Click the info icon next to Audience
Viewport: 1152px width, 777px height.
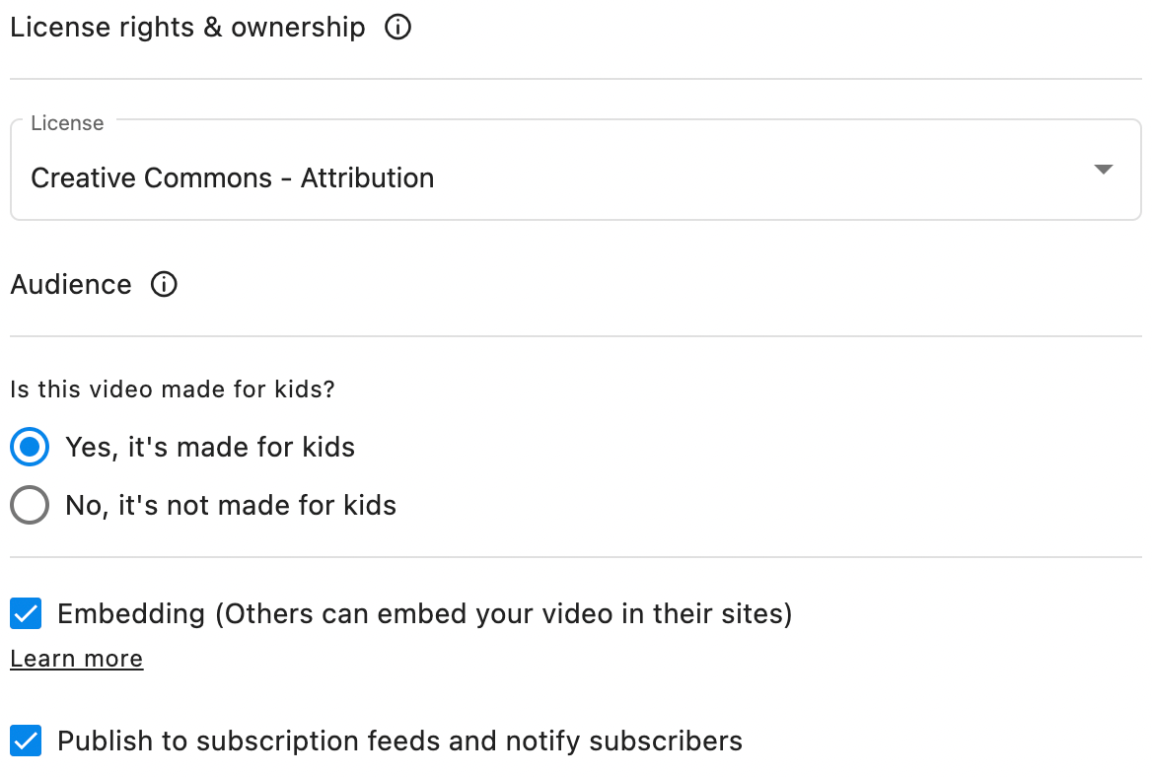(164, 285)
